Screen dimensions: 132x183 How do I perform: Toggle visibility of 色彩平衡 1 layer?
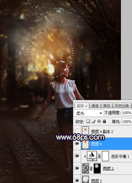pos(77,156)
